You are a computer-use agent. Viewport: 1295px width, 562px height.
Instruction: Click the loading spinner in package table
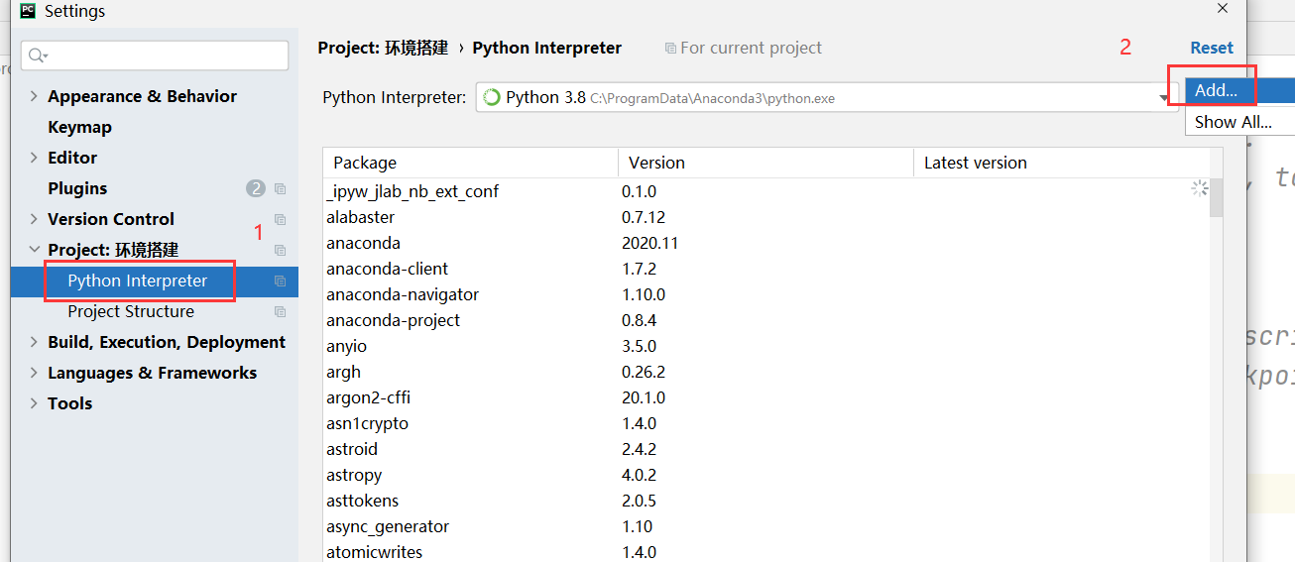tap(1200, 188)
